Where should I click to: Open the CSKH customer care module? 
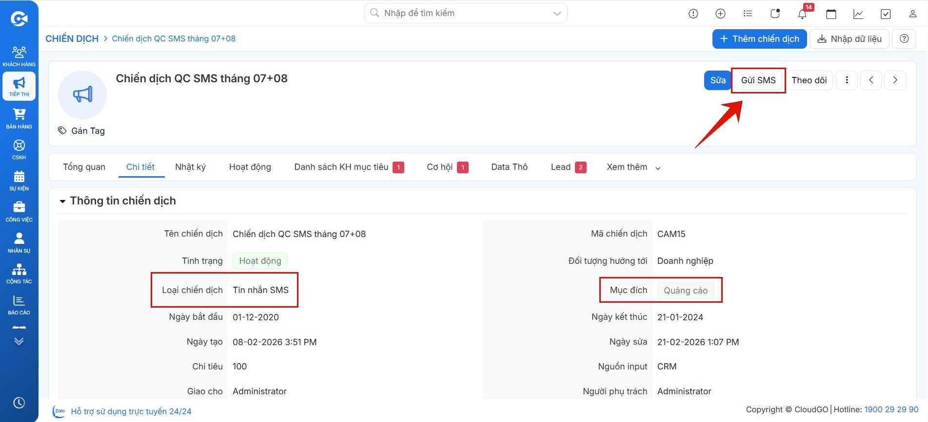(19, 149)
